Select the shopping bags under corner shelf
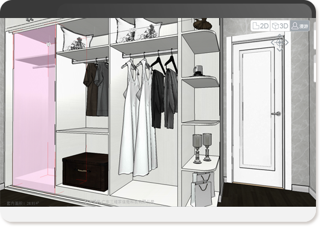The width and height of the screenshot is (325, 232). (203, 189)
